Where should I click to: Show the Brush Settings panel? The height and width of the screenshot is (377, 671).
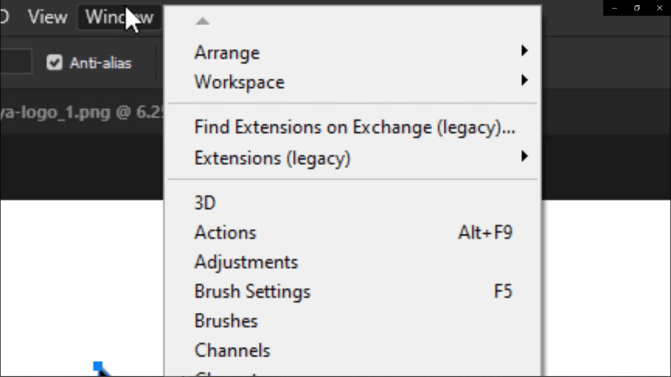[x=353, y=291]
